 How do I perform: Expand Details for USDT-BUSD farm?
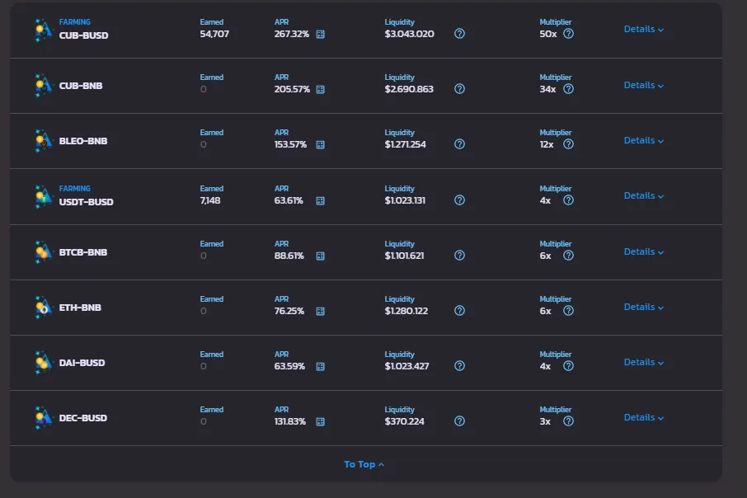click(x=644, y=196)
